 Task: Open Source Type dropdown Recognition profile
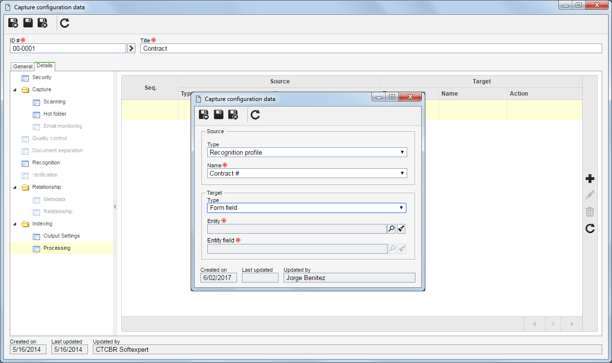tap(307, 152)
